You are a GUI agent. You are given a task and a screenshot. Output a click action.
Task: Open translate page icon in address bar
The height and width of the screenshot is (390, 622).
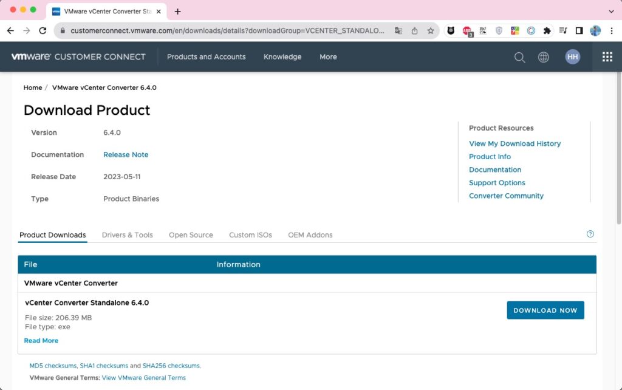tap(398, 30)
